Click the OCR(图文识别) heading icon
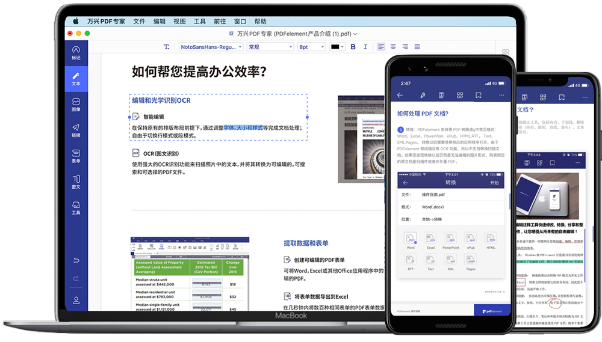The height and width of the screenshot is (342, 602). point(135,153)
